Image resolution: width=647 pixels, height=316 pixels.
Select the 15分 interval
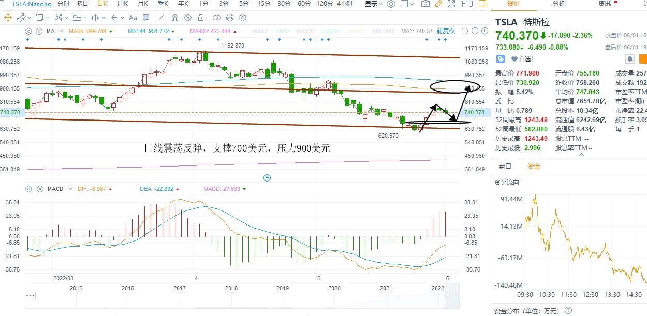264,4
